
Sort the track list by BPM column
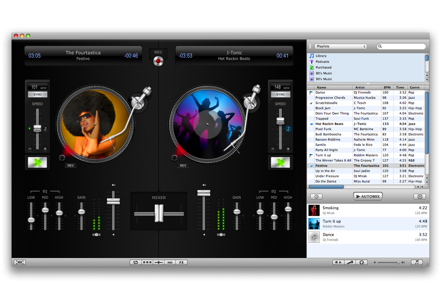tap(386, 87)
